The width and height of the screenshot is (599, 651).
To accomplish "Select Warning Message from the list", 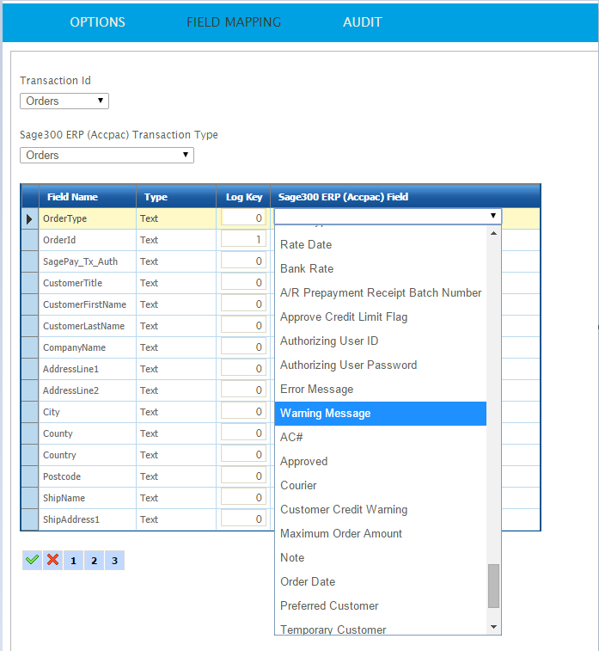I will coord(380,414).
